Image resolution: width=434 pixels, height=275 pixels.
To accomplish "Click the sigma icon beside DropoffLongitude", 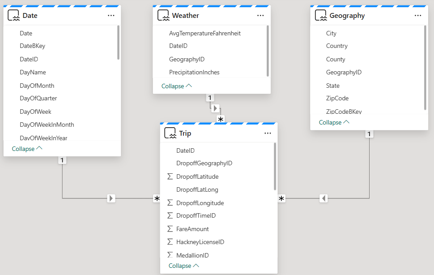I will click(x=170, y=203).
